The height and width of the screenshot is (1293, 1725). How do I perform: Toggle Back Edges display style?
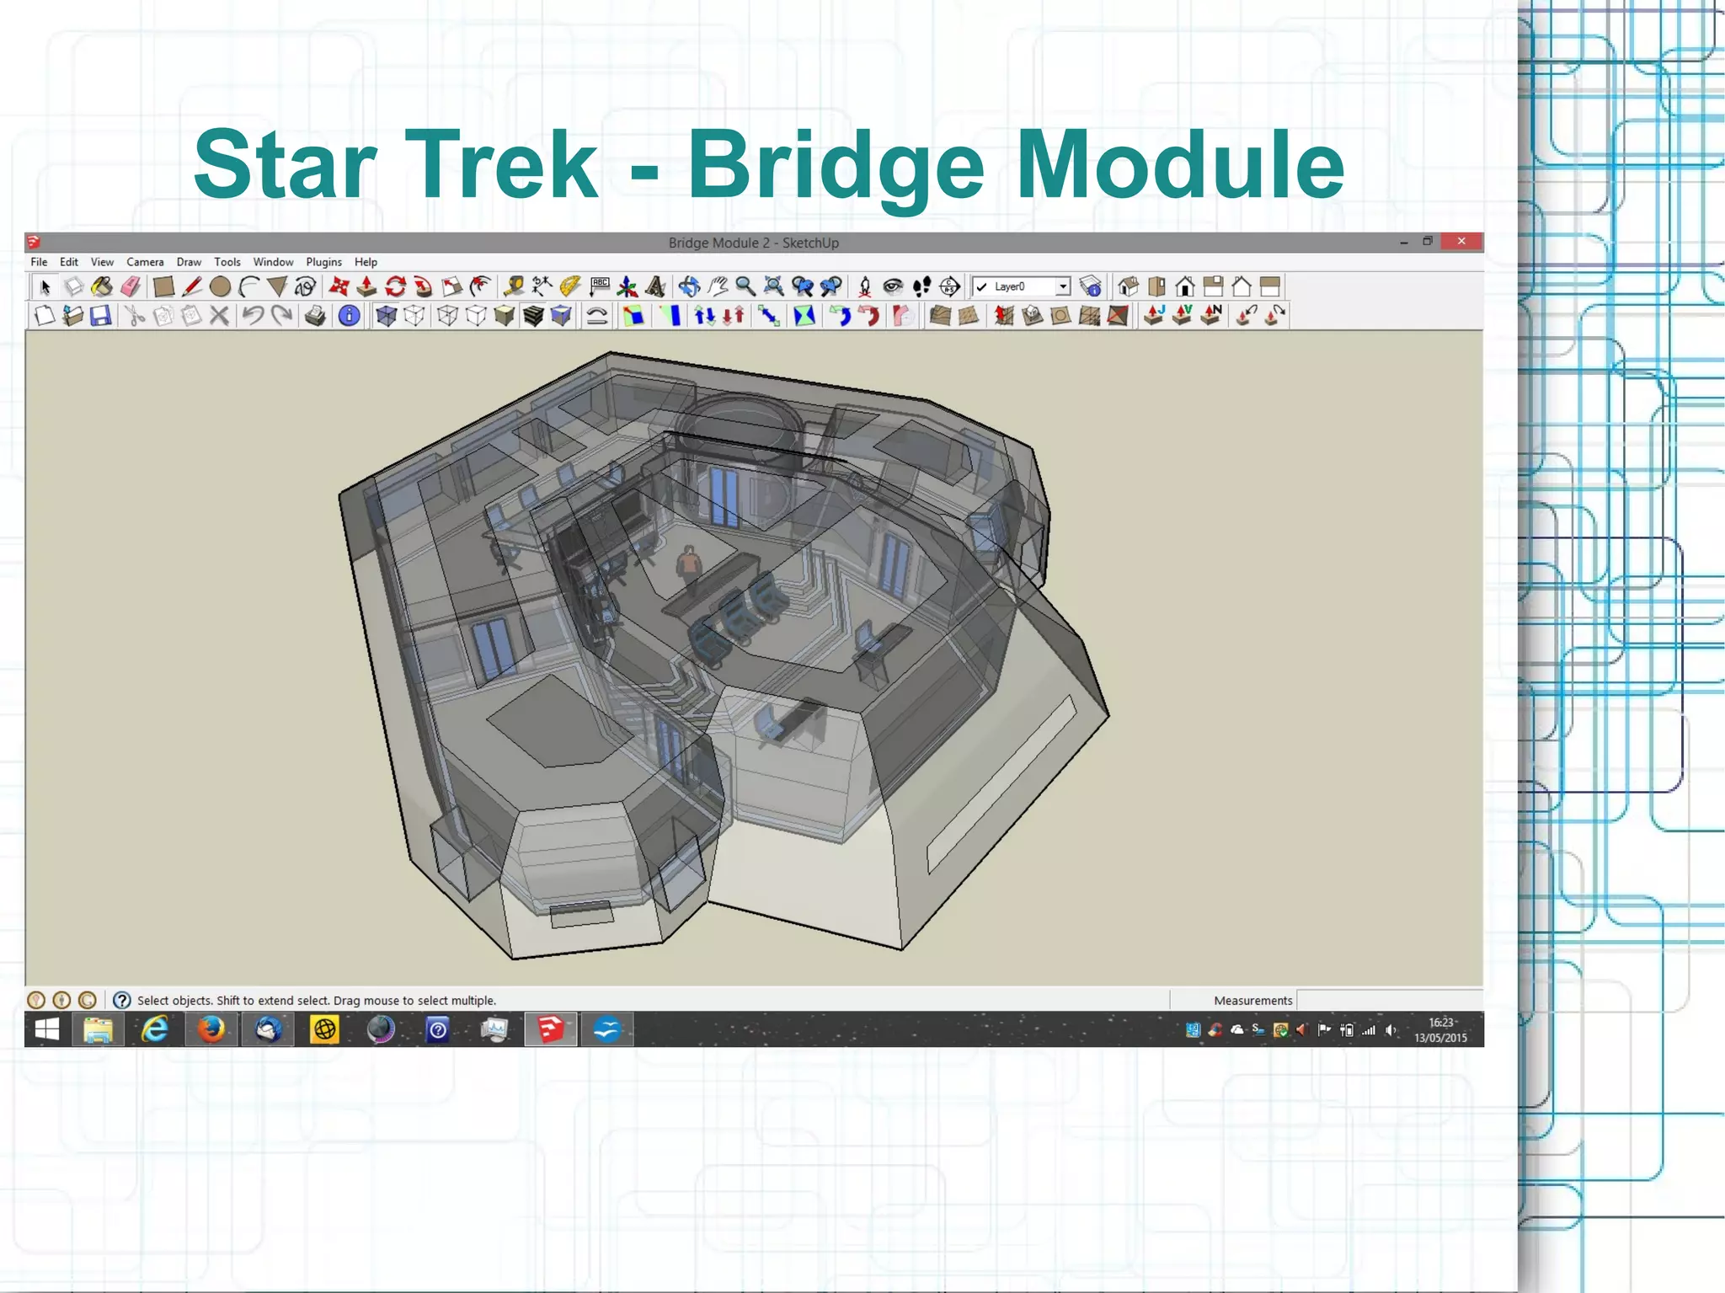pos(414,316)
